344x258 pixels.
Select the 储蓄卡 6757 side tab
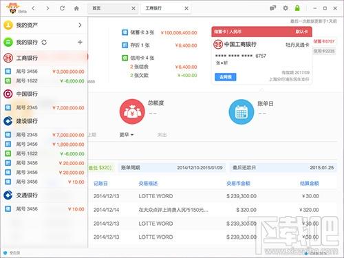pos(324,41)
